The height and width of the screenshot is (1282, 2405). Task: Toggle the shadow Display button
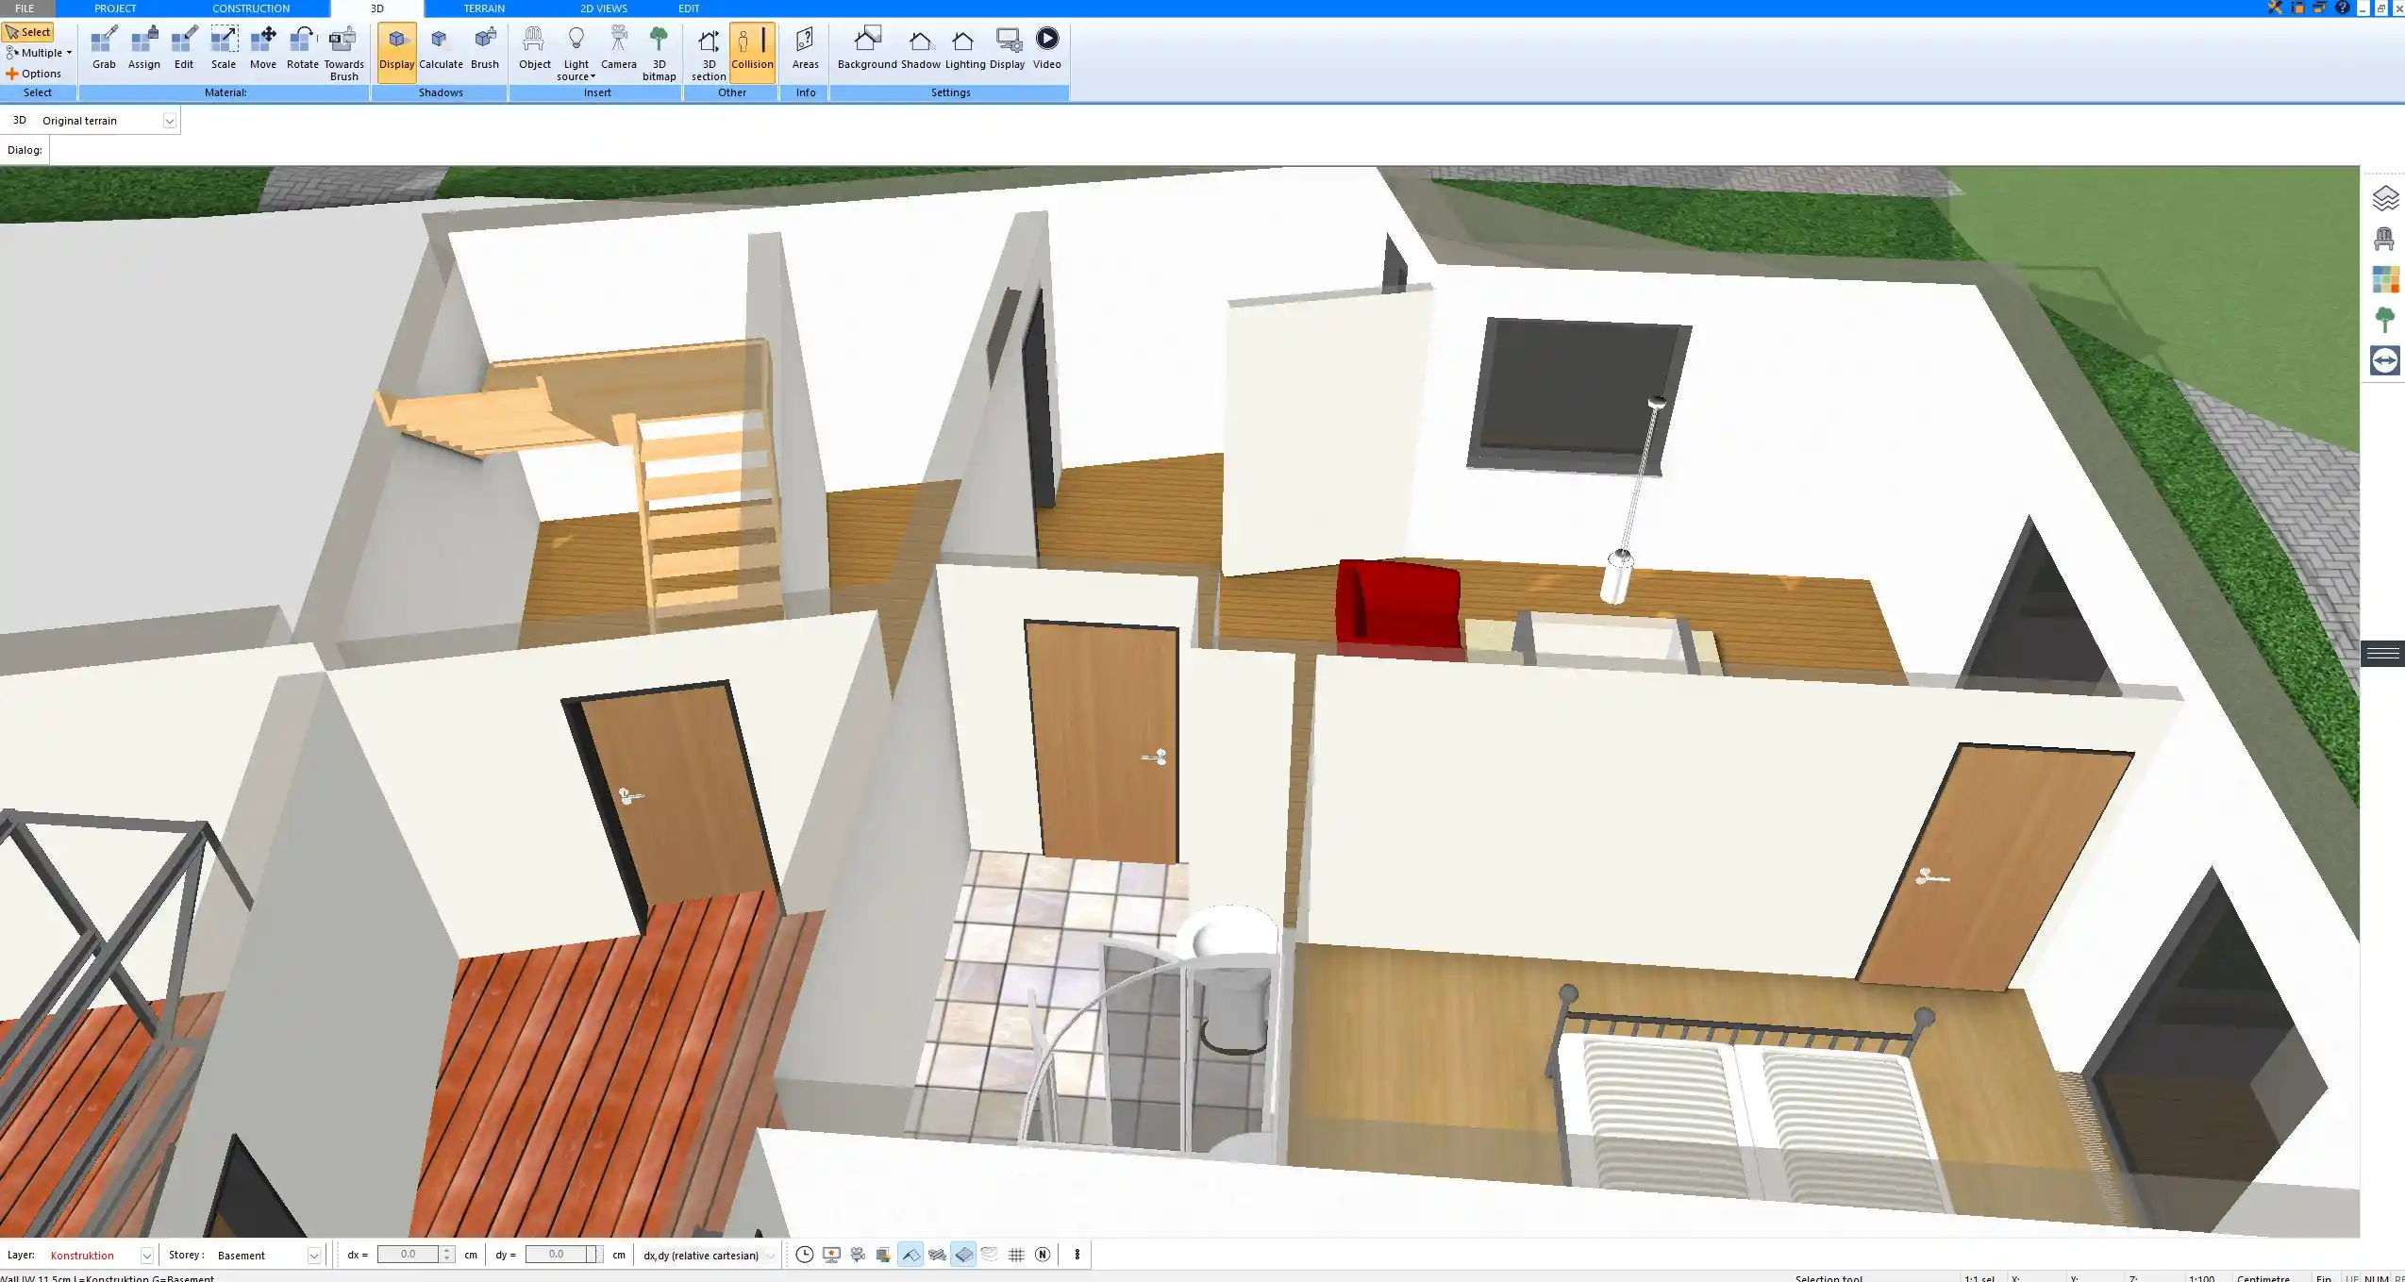pos(396,52)
